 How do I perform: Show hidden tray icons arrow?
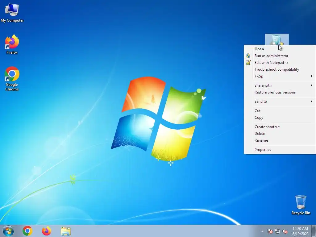click(262, 231)
